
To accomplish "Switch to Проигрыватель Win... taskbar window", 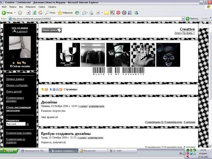I will (34, 151).
